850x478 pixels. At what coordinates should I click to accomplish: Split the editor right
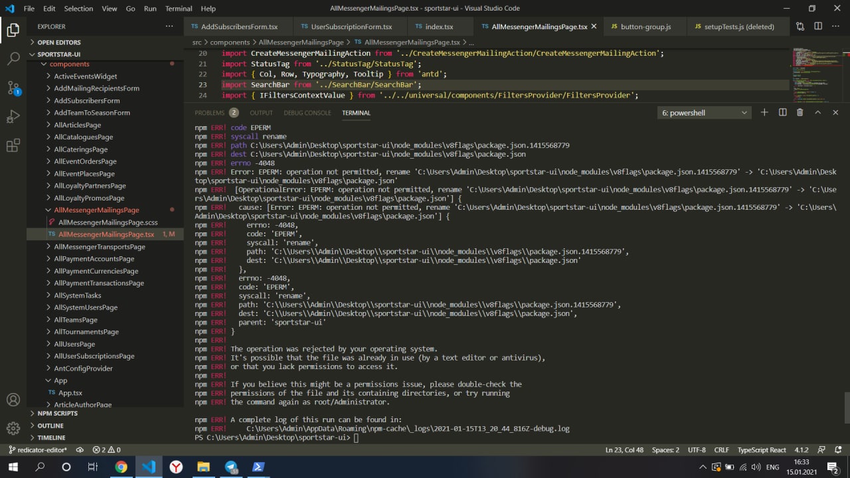click(x=818, y=27)
